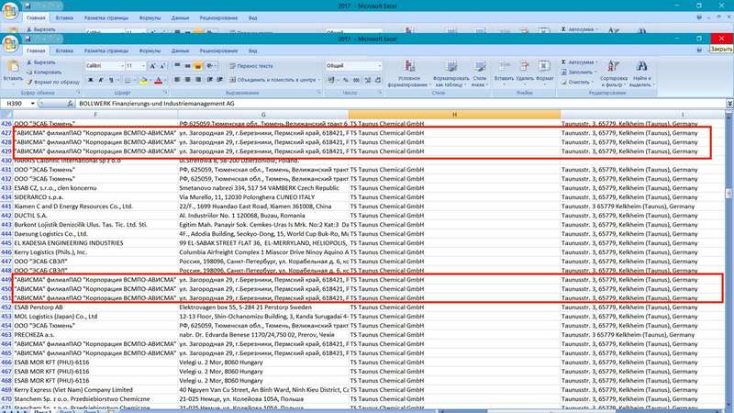Open Сортировка и фильтр tool
The width and height of the screenshot is (734, 413).
click(x=612, y=72)
